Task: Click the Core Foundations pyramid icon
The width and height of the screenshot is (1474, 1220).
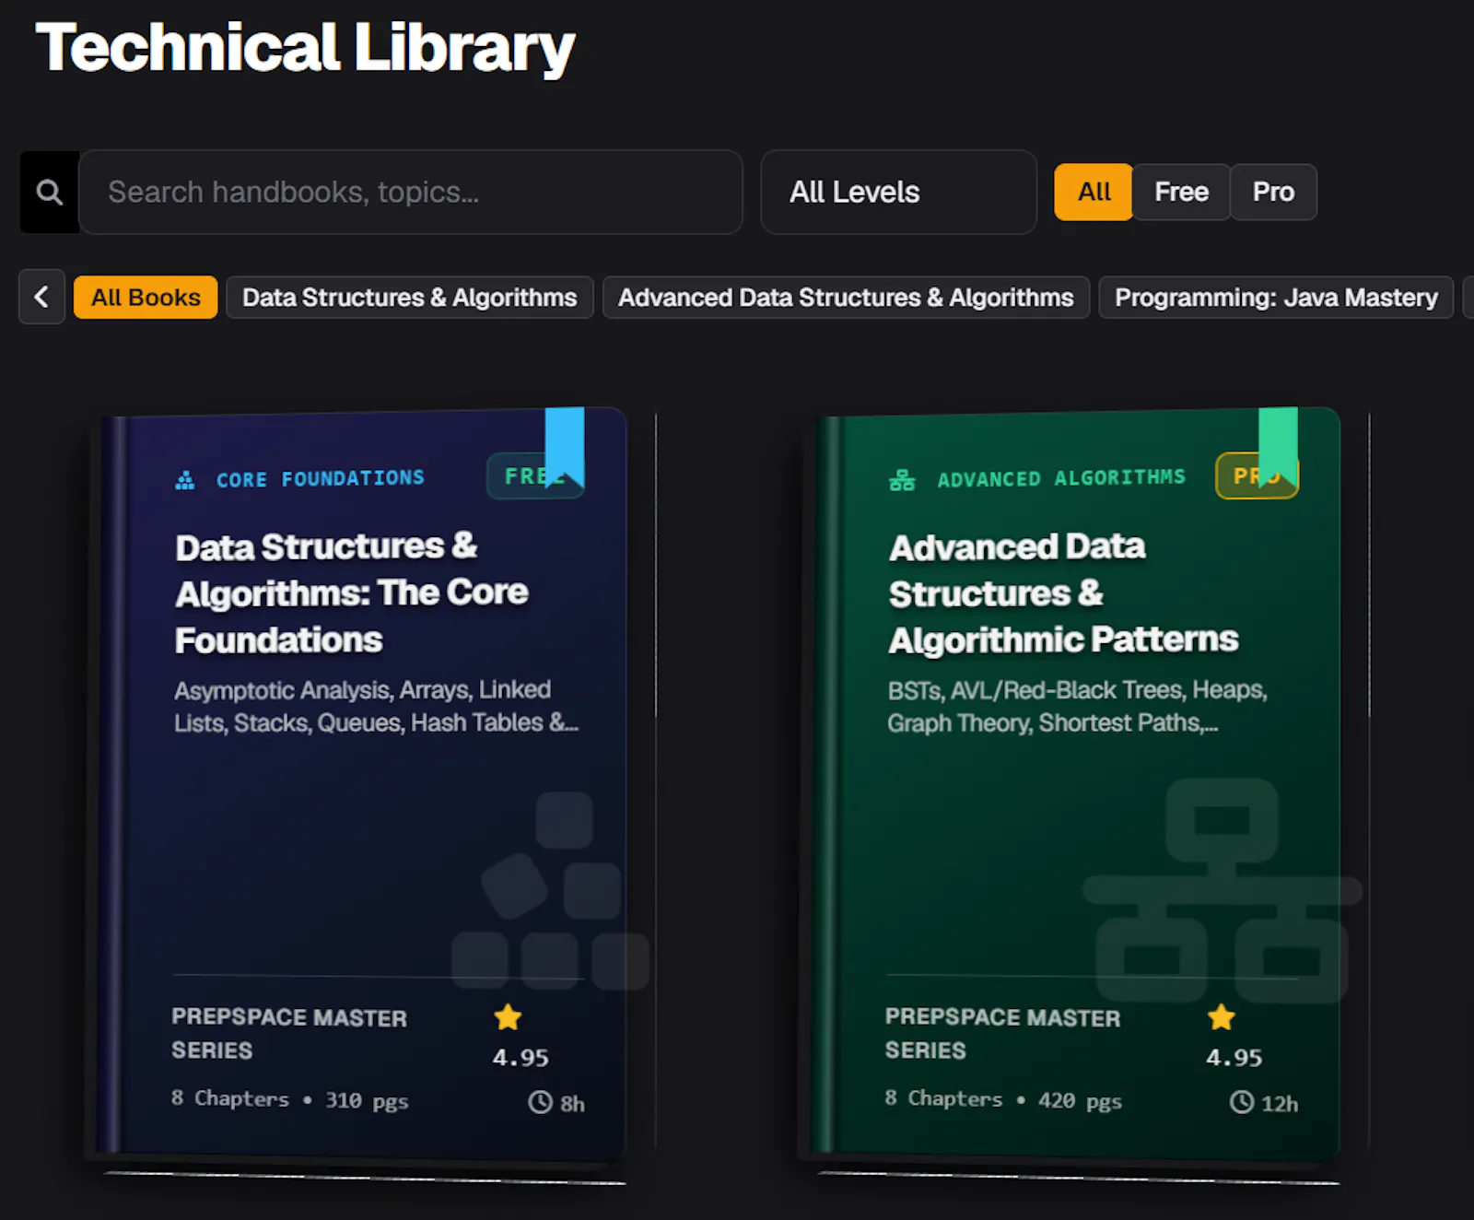Action: click(x=185, y=480)
